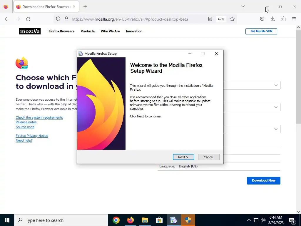Click the Setup dialog title bar icon
The height and width of the screenshot is (226, 301).
point(81,54)
